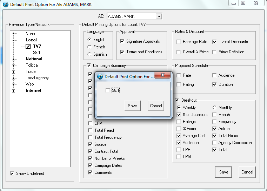Click the icon in the small popup's title bar
Viewport: 267px width, 191px height.
click(100, 77)
